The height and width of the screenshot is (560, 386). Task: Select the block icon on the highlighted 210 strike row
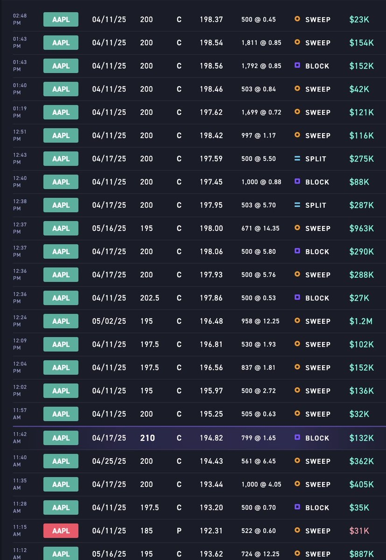coord(297,438)
